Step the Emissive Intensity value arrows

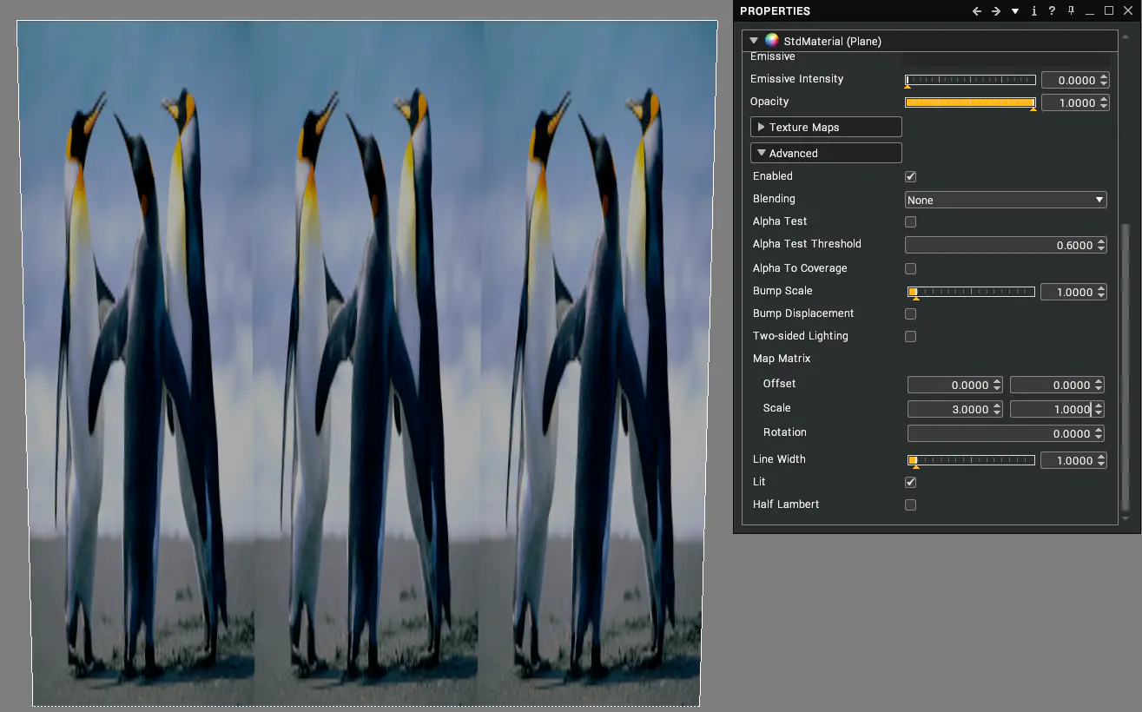1104,80
